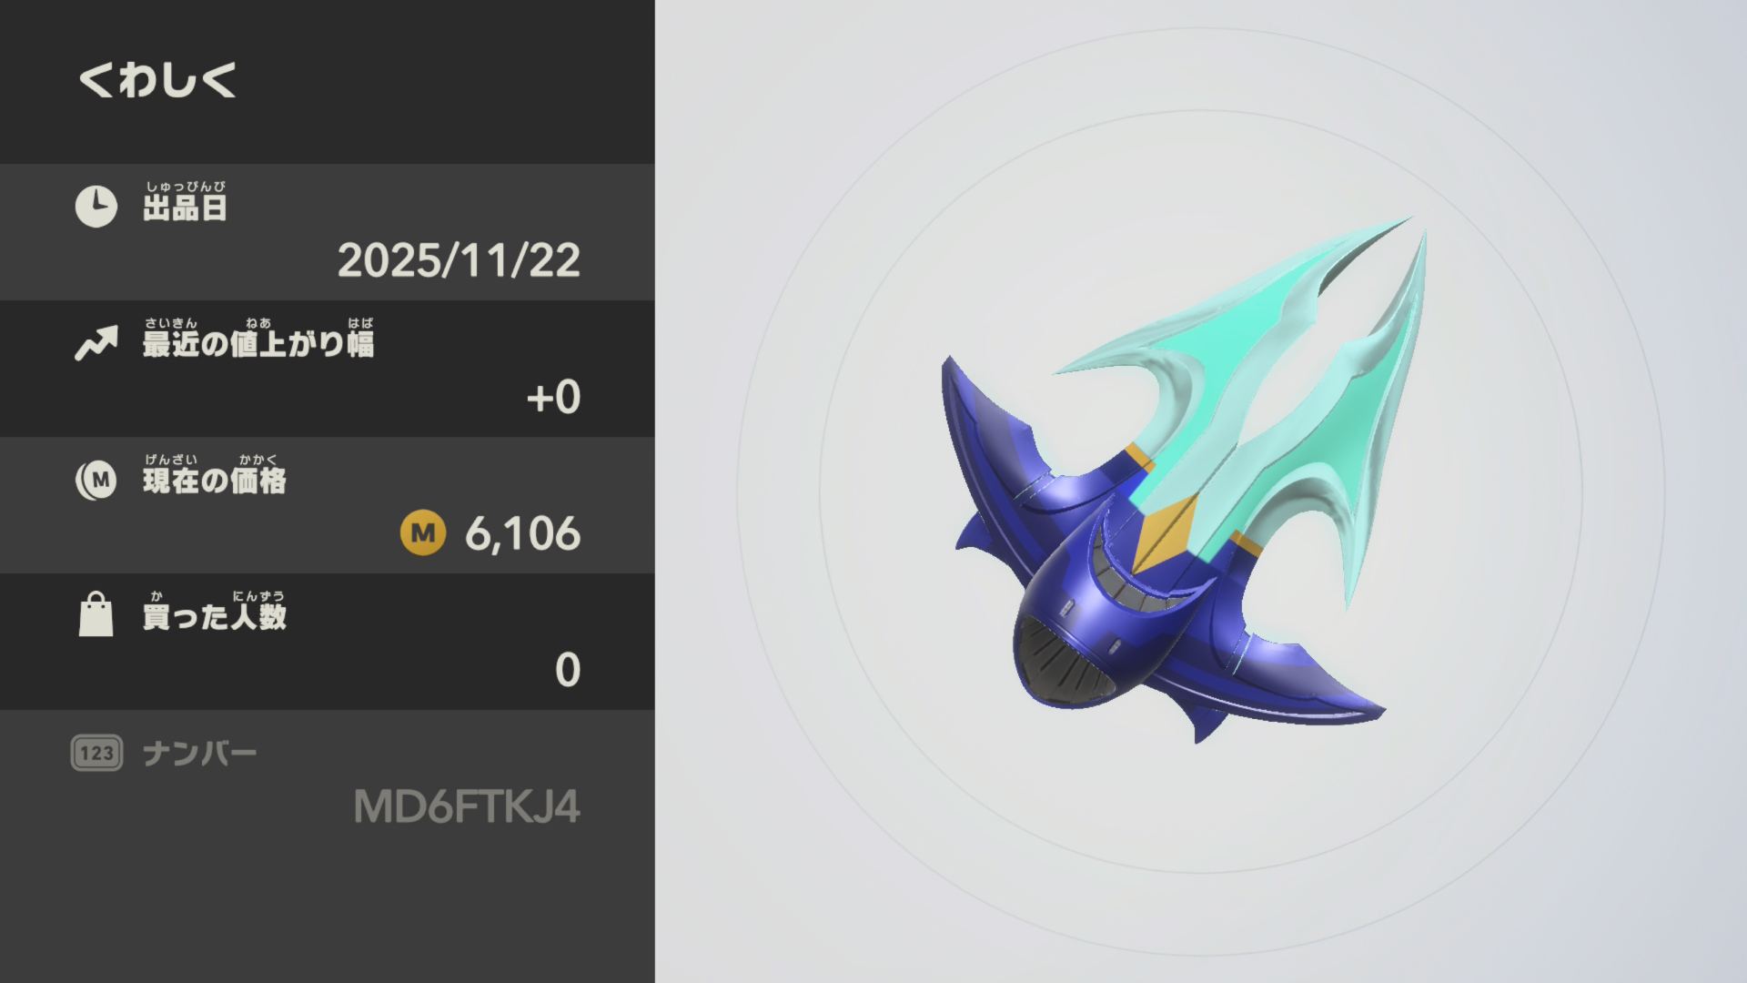Select the 出品日 row
The height and width of the screenshot is (983, 1747).
[x=328, y=232]
